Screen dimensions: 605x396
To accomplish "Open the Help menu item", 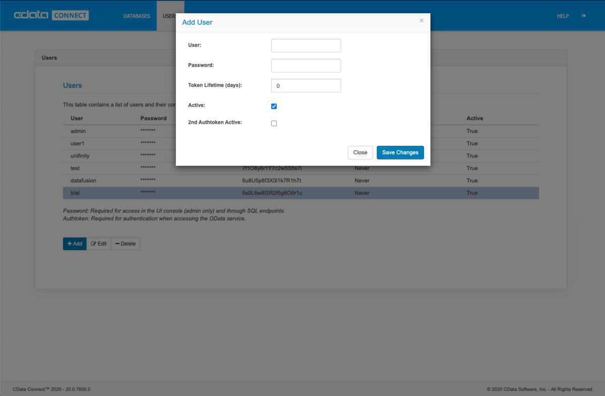I will (563, 16).
